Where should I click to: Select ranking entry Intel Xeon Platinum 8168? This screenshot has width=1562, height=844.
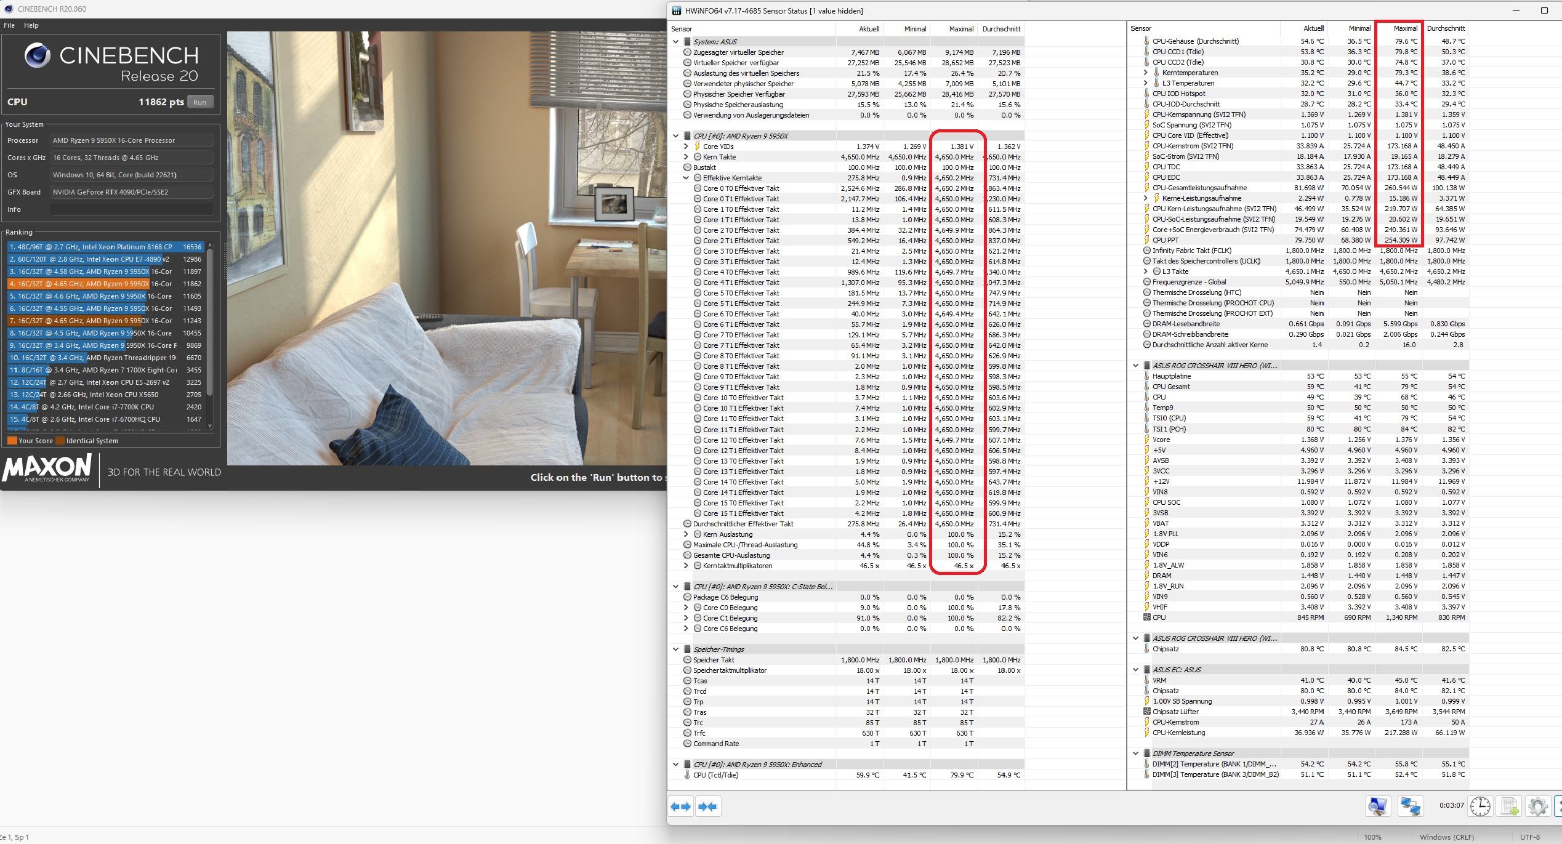pos(105,247)
